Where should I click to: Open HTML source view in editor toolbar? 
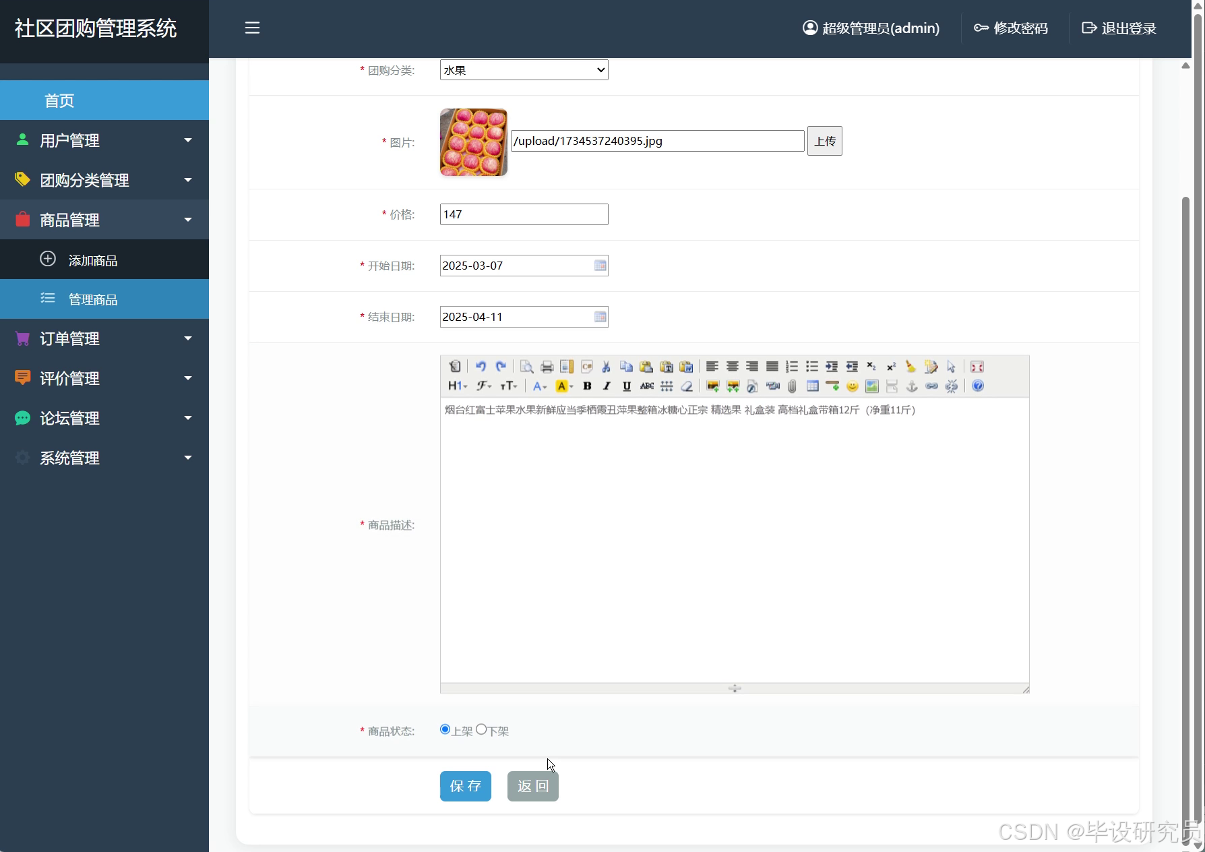455,367
